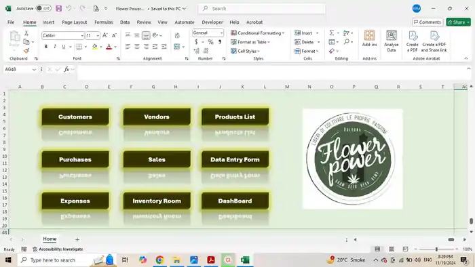
Task: Switch to the Formulas tab
Action: point(104,22)
